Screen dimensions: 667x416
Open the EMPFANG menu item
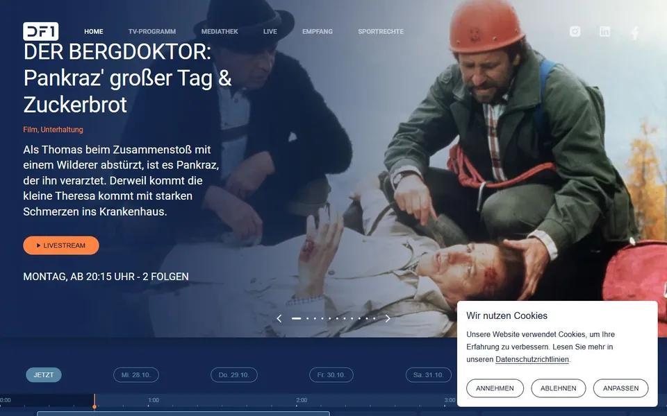point(318,31)
